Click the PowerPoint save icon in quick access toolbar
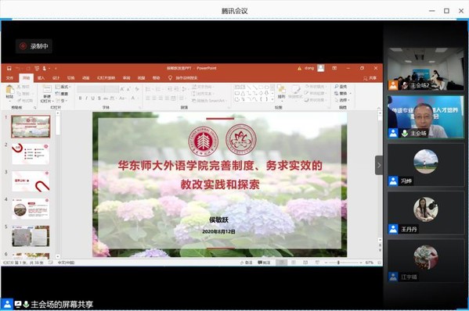 click(9, 68)
